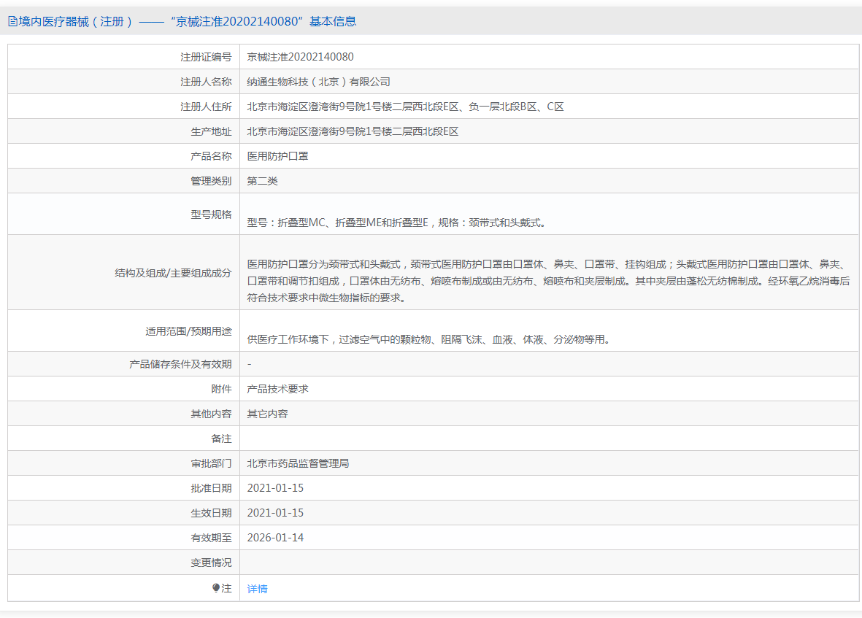
Task: Click the expiry date 2026-01-14
Action: tap(275, 538)
